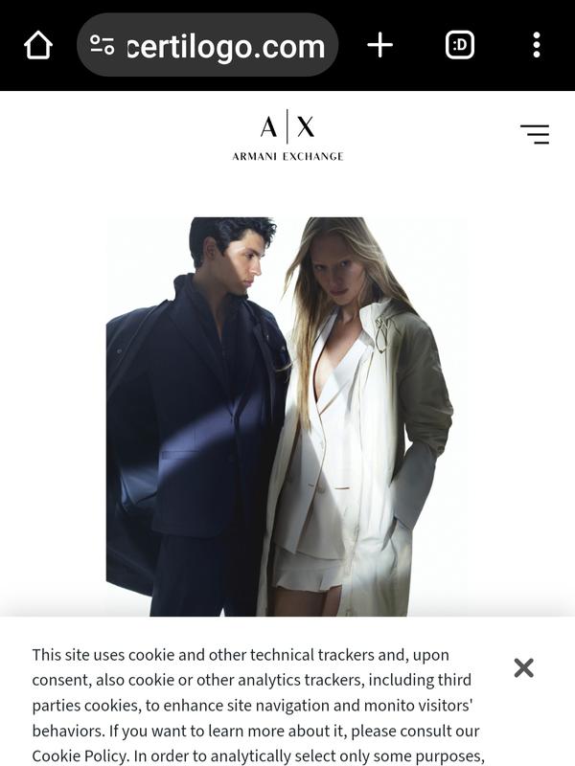Image resolution: width=575 pixels, height=766 pixels.
Task: Select the certilogo.com URL text
Action: (226, 46)
